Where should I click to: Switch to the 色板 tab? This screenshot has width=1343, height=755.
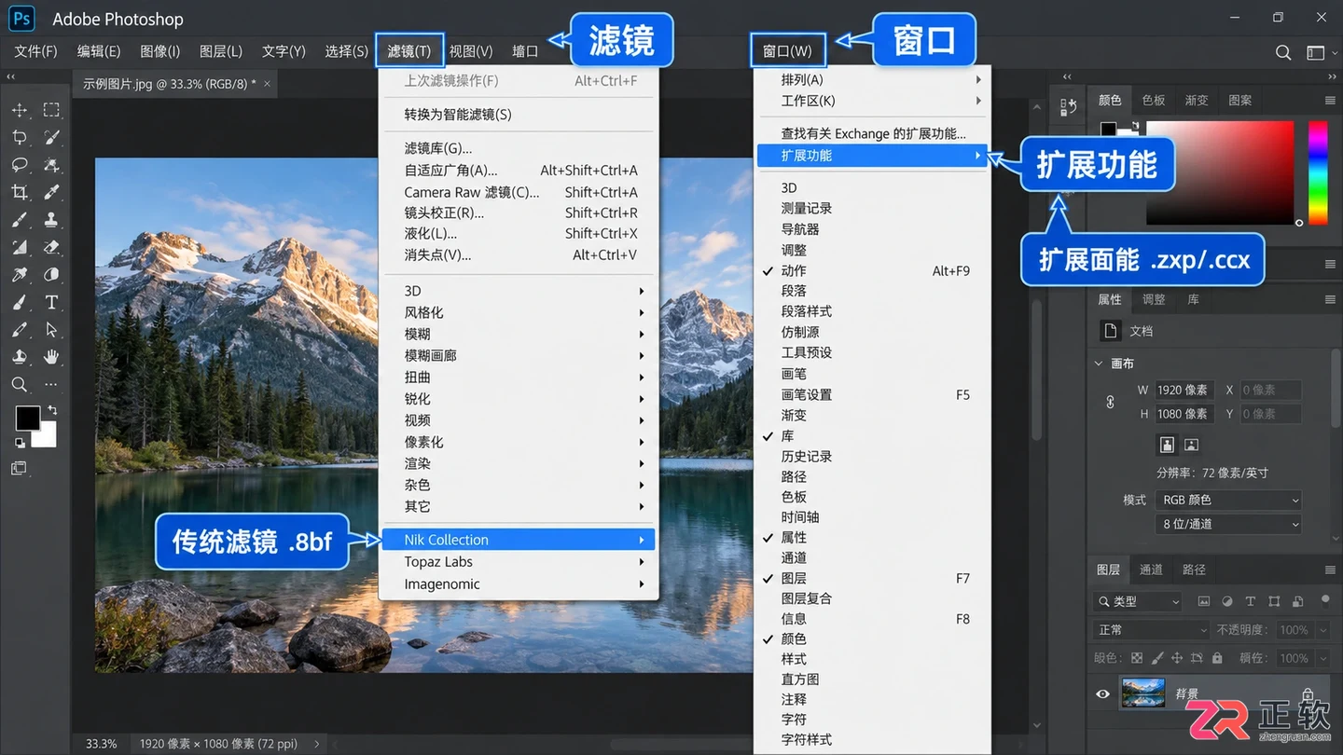tap(1154, 101)
